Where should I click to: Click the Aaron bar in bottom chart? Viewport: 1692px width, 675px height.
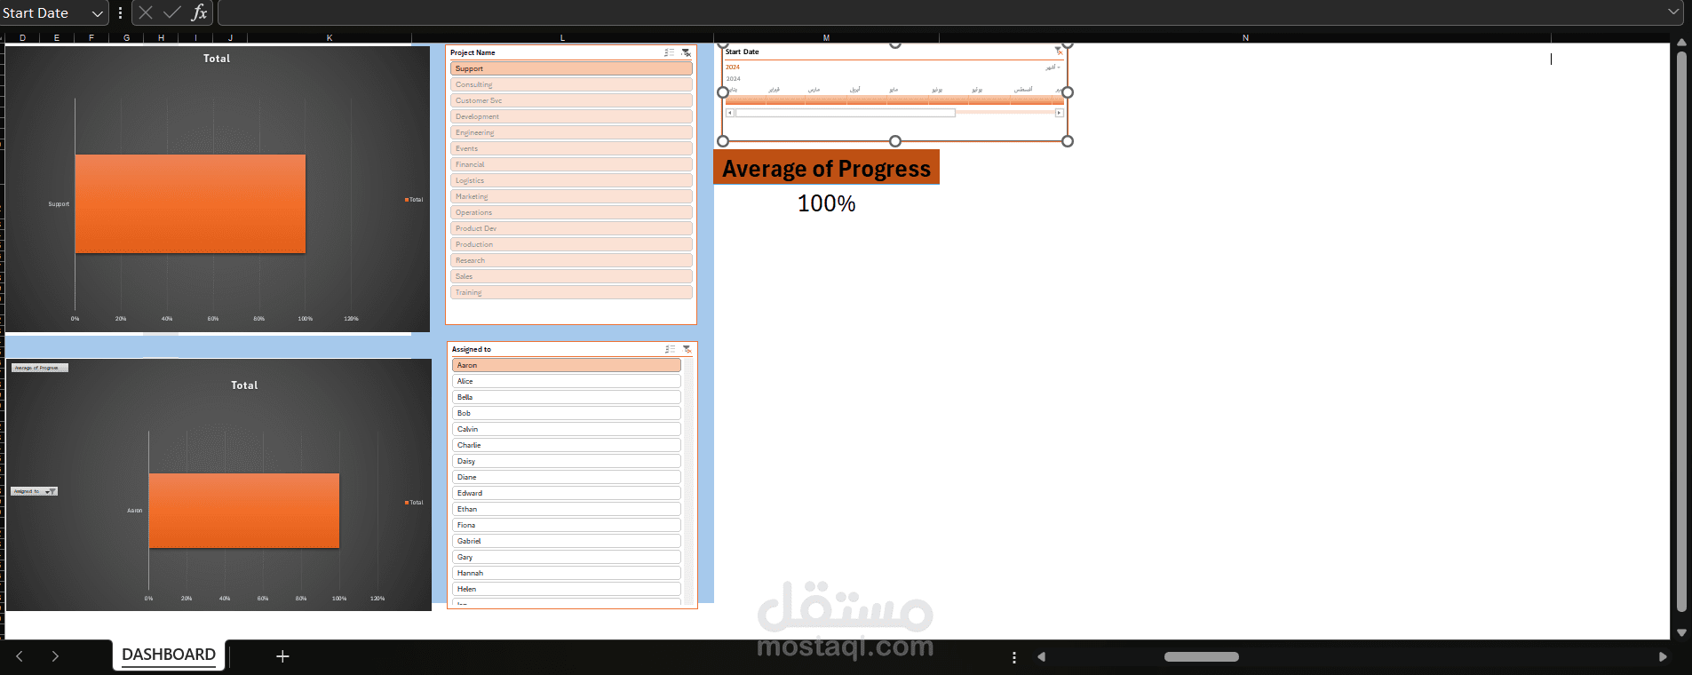[x=243, y=511]
